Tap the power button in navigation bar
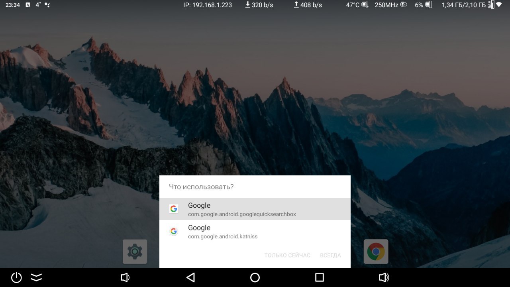Viewport: 510px width, 287px height. [x=16, y=277]
